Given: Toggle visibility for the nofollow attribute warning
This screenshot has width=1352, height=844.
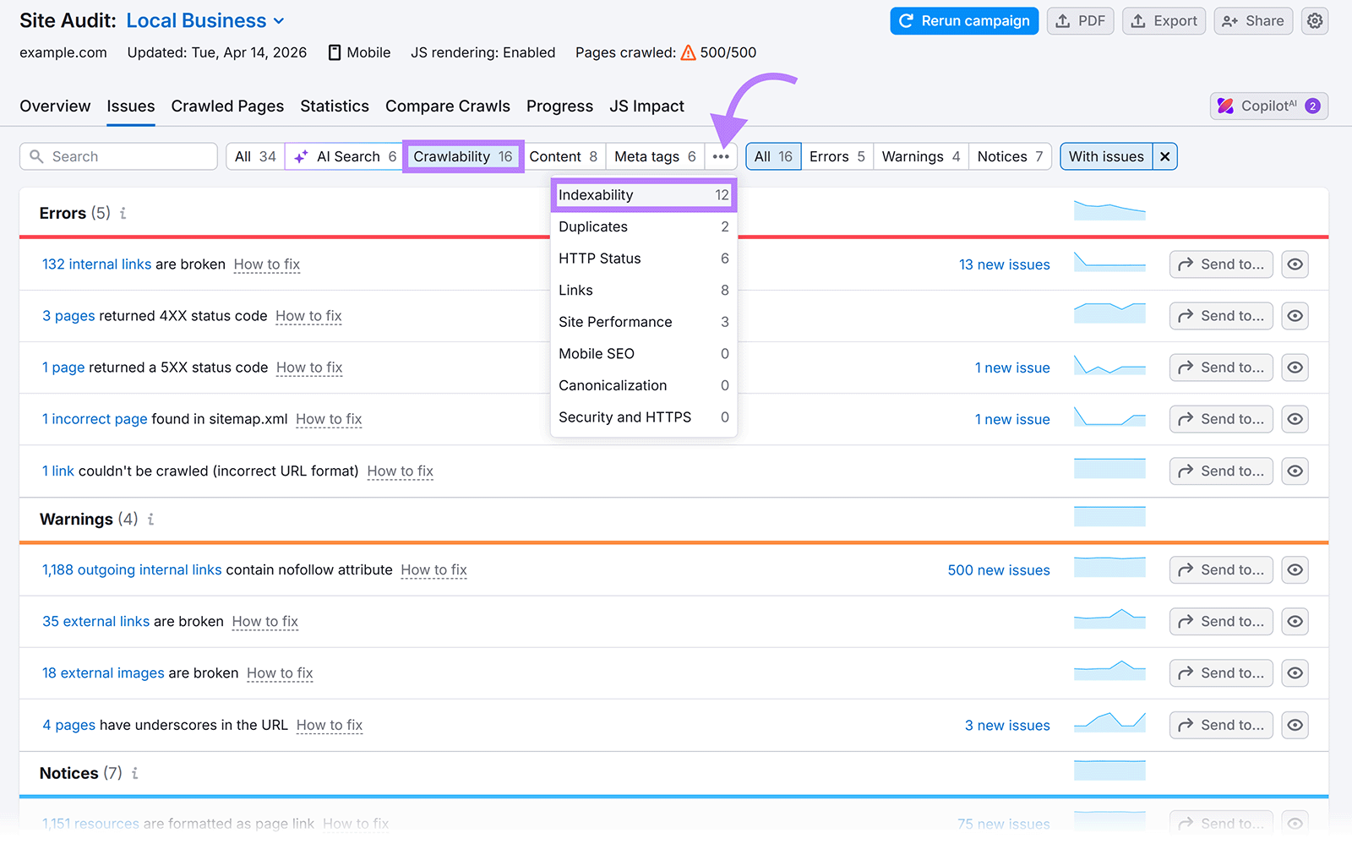Looking at the screenshot, I should coord(1295,569).
